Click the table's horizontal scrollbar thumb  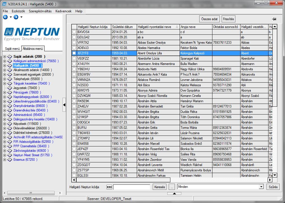(123, 180)
